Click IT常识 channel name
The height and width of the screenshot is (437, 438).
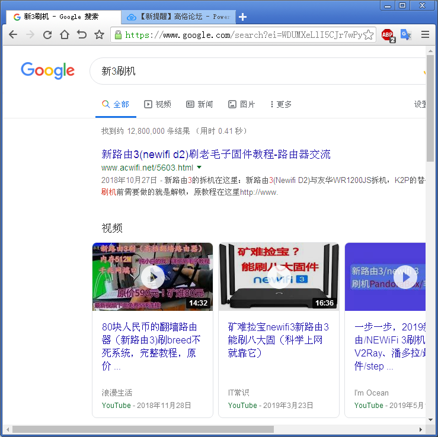238,393
